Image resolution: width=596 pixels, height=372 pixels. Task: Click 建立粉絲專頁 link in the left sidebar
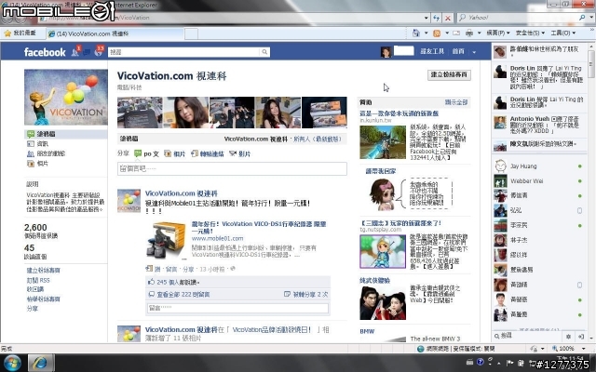point(44,271)
